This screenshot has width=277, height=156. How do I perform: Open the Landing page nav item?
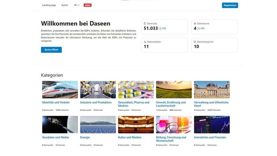(49, 5)
